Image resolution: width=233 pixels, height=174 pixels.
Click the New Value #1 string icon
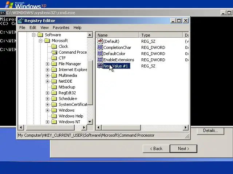pyautogui.click(x=100, y=66)
